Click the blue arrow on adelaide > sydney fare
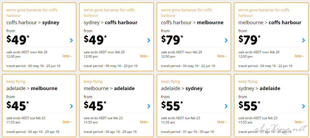Viewport: 310px width, 138px height. [226, 106]
